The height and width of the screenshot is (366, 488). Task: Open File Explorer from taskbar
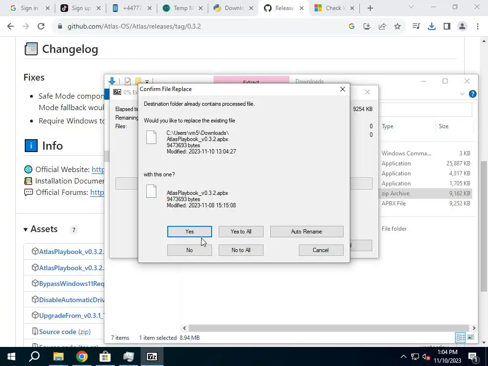pos(58,356)
